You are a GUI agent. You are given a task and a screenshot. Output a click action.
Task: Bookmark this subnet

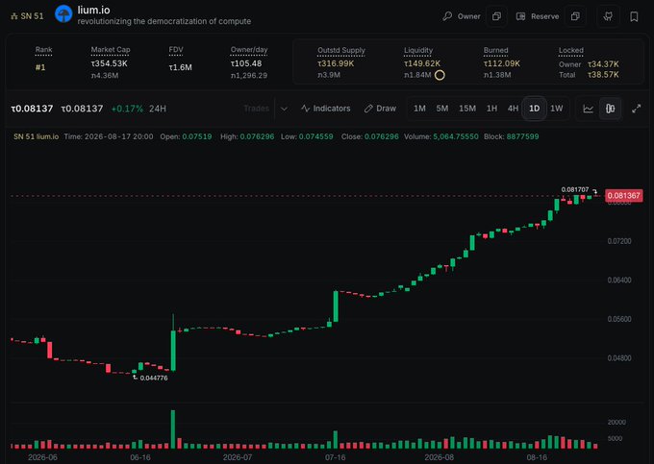click(x=634, y=16)
